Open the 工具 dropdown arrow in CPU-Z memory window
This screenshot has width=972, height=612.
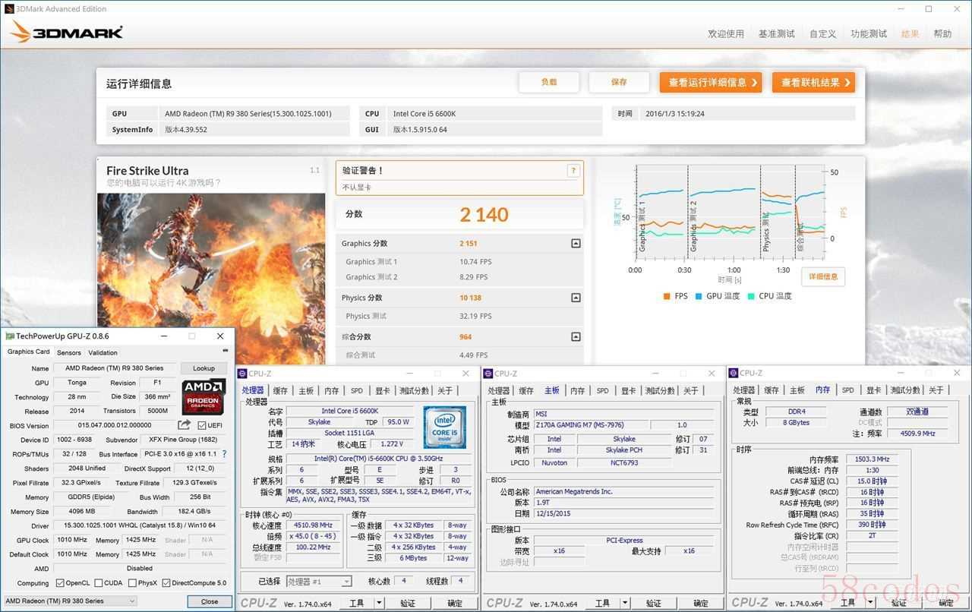(870, 602)
